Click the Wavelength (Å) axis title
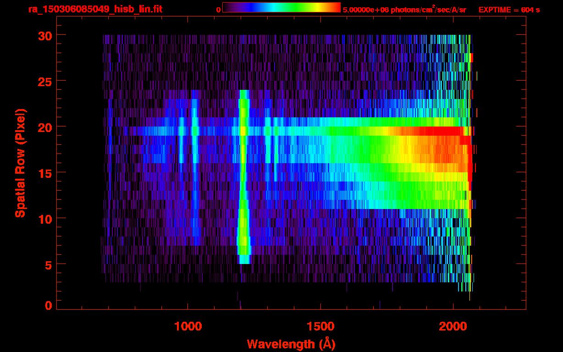563x352 pixels. pos(291,344)
